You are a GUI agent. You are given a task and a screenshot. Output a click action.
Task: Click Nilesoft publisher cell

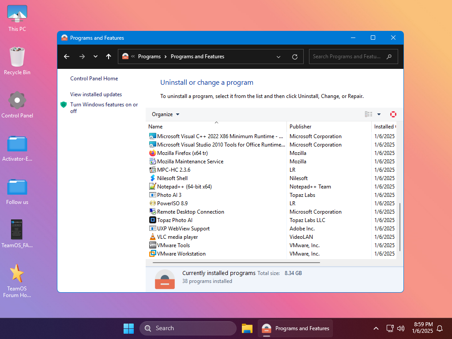[x=299, y=178]
